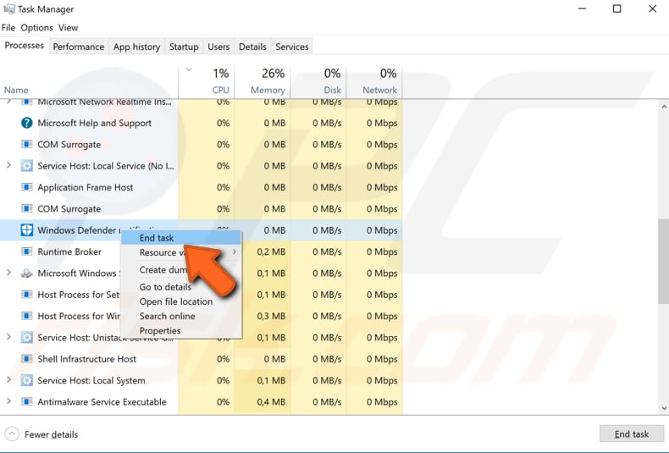
Task: Open the Options menu
Action: [x=36, y=28]
